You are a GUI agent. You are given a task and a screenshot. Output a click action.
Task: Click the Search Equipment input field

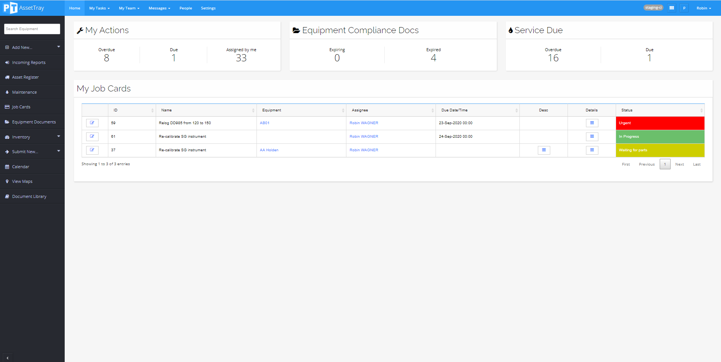coord(32,29)
